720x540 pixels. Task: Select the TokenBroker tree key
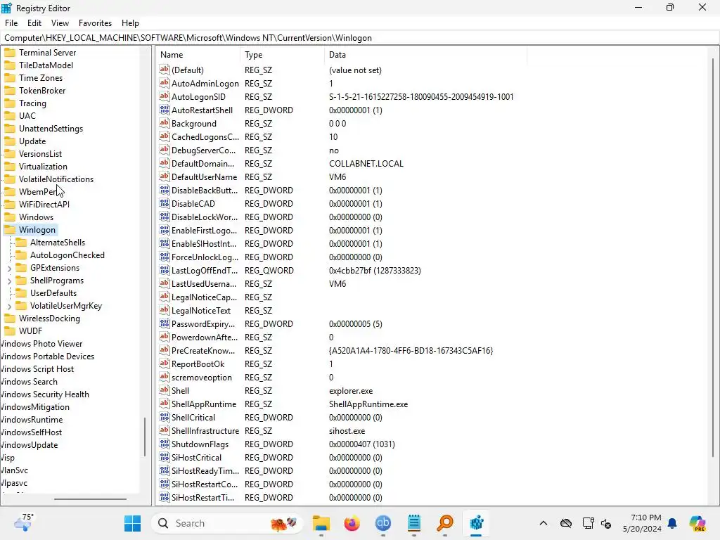click(42, 91)
